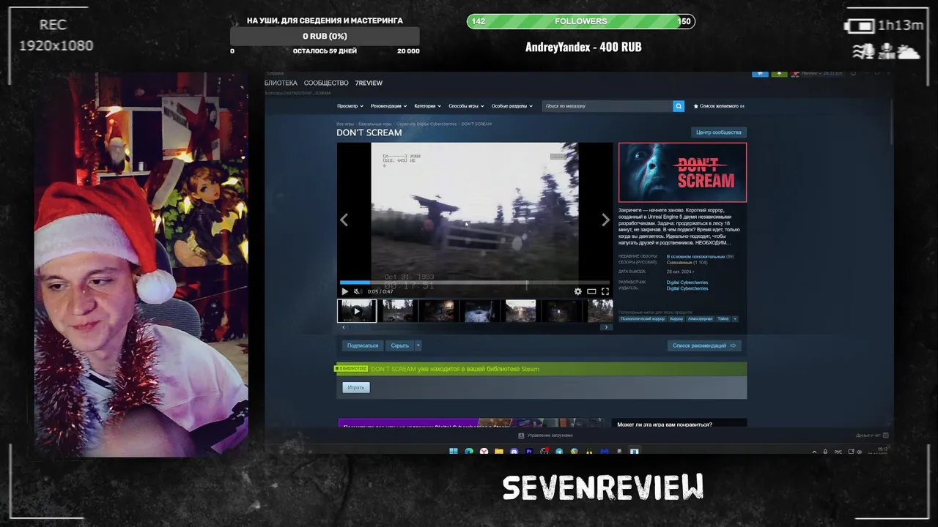The image size is (938, 527).
Task: Select the first video thumbnail in strip
Action: pyautogui.click(x=357, y=310)
